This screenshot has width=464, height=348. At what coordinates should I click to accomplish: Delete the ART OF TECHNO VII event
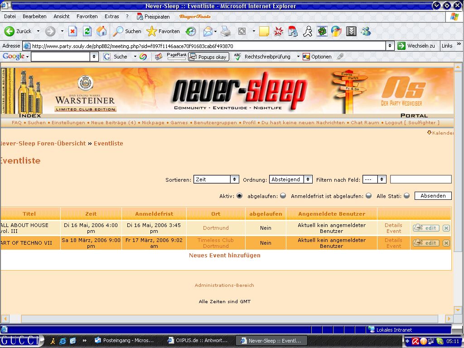click(446, 243)
